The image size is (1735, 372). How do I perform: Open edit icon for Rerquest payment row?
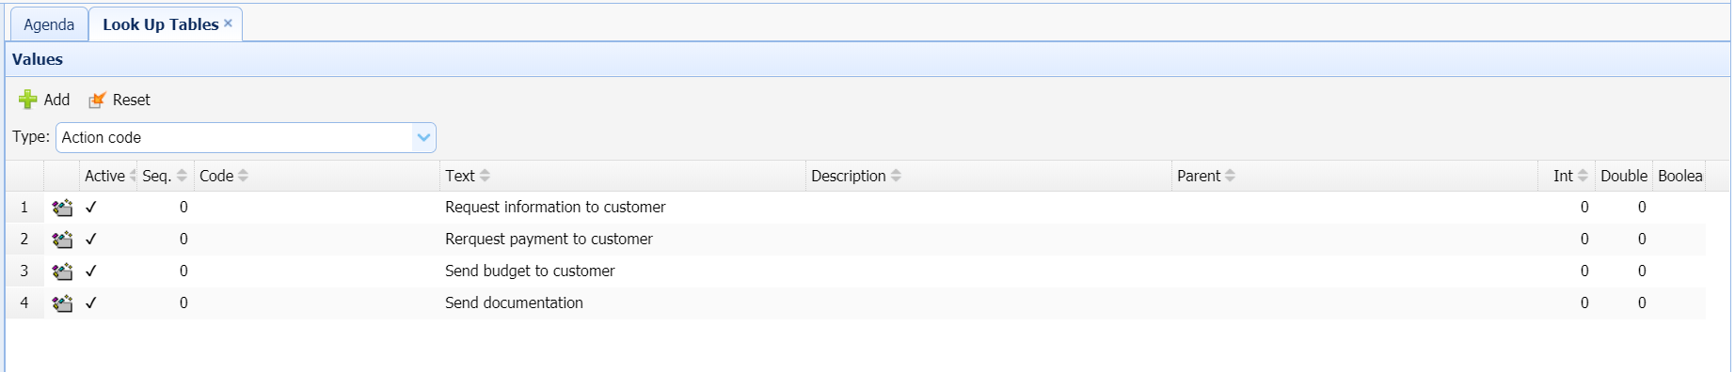point(62,240)
